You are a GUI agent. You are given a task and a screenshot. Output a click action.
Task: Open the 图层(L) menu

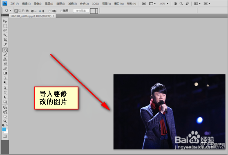(49, 4)
